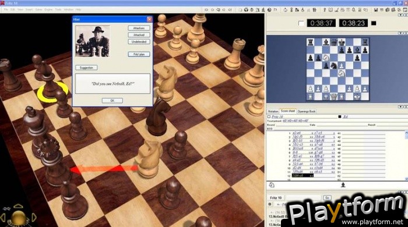Open the clock panel dropdown arrow
The image size is (408, 227).
click(400, 15)
